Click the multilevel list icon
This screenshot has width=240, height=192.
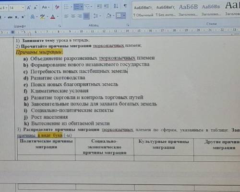click(87, 6)
